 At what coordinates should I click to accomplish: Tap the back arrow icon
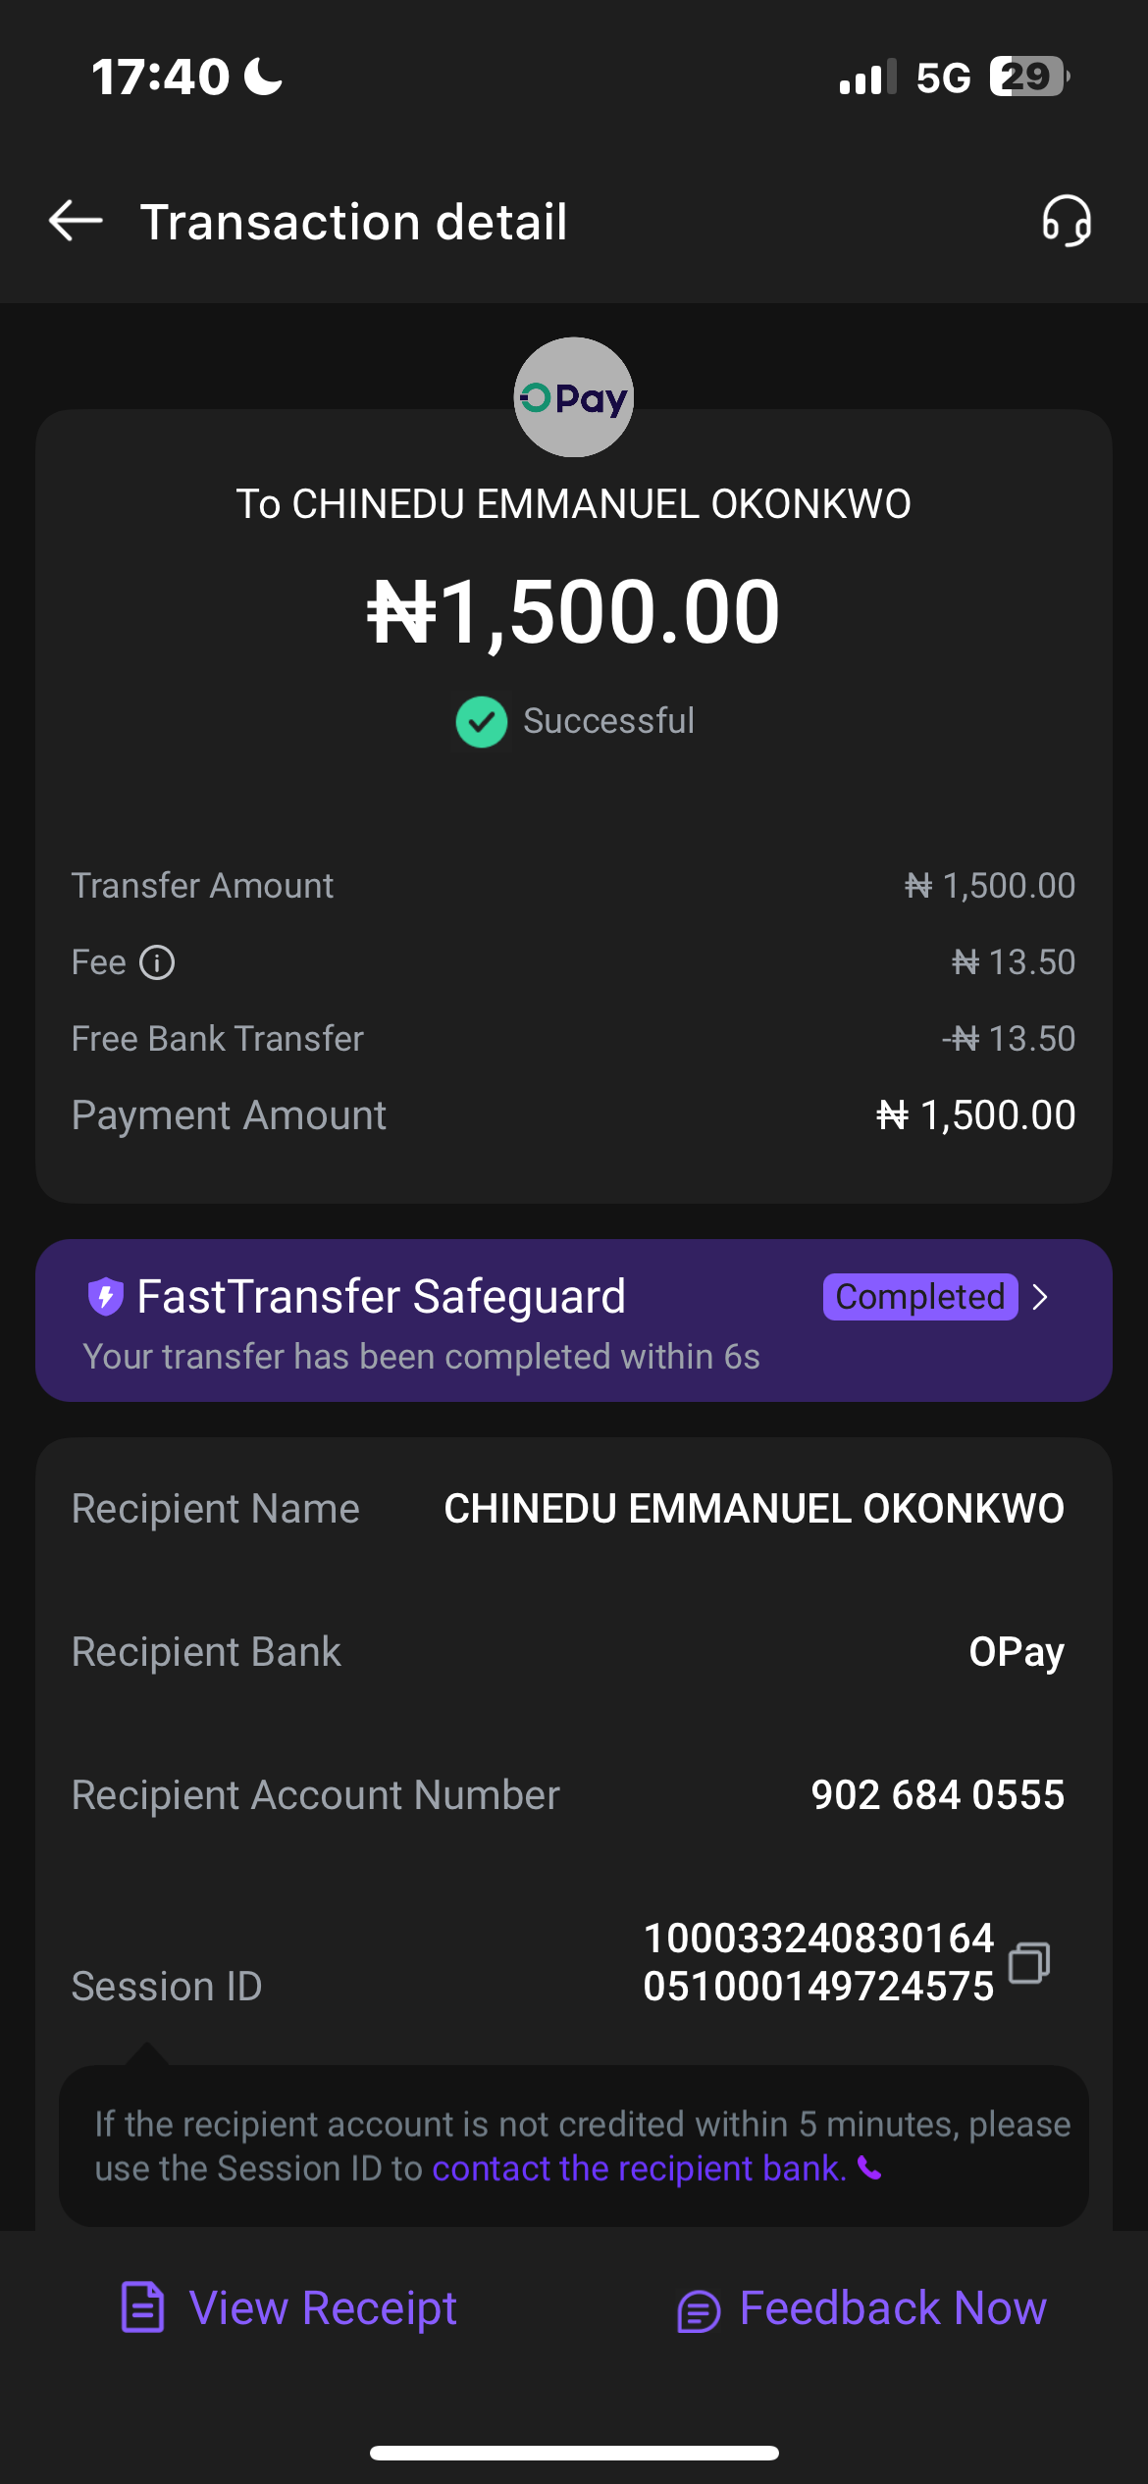point(76,221)
